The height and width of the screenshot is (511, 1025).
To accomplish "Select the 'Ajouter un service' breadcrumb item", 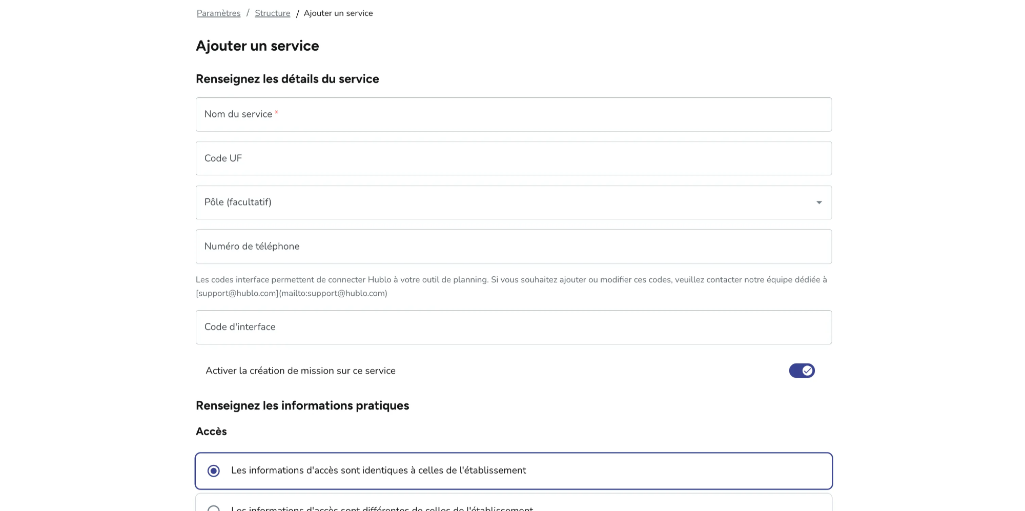I will (x=338, y=13).
